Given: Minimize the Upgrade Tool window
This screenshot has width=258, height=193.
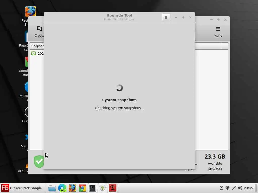Looking at the screenshot, I should [x=176, y=17].
